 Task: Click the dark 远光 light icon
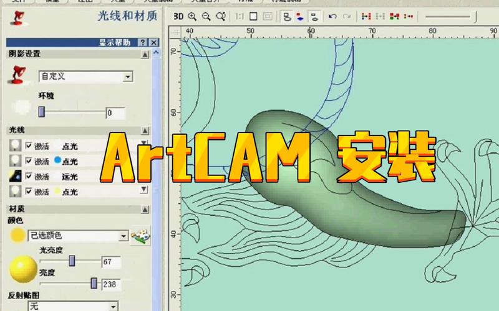[15, 176]
